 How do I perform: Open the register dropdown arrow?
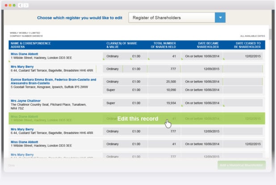click(220, 18)
